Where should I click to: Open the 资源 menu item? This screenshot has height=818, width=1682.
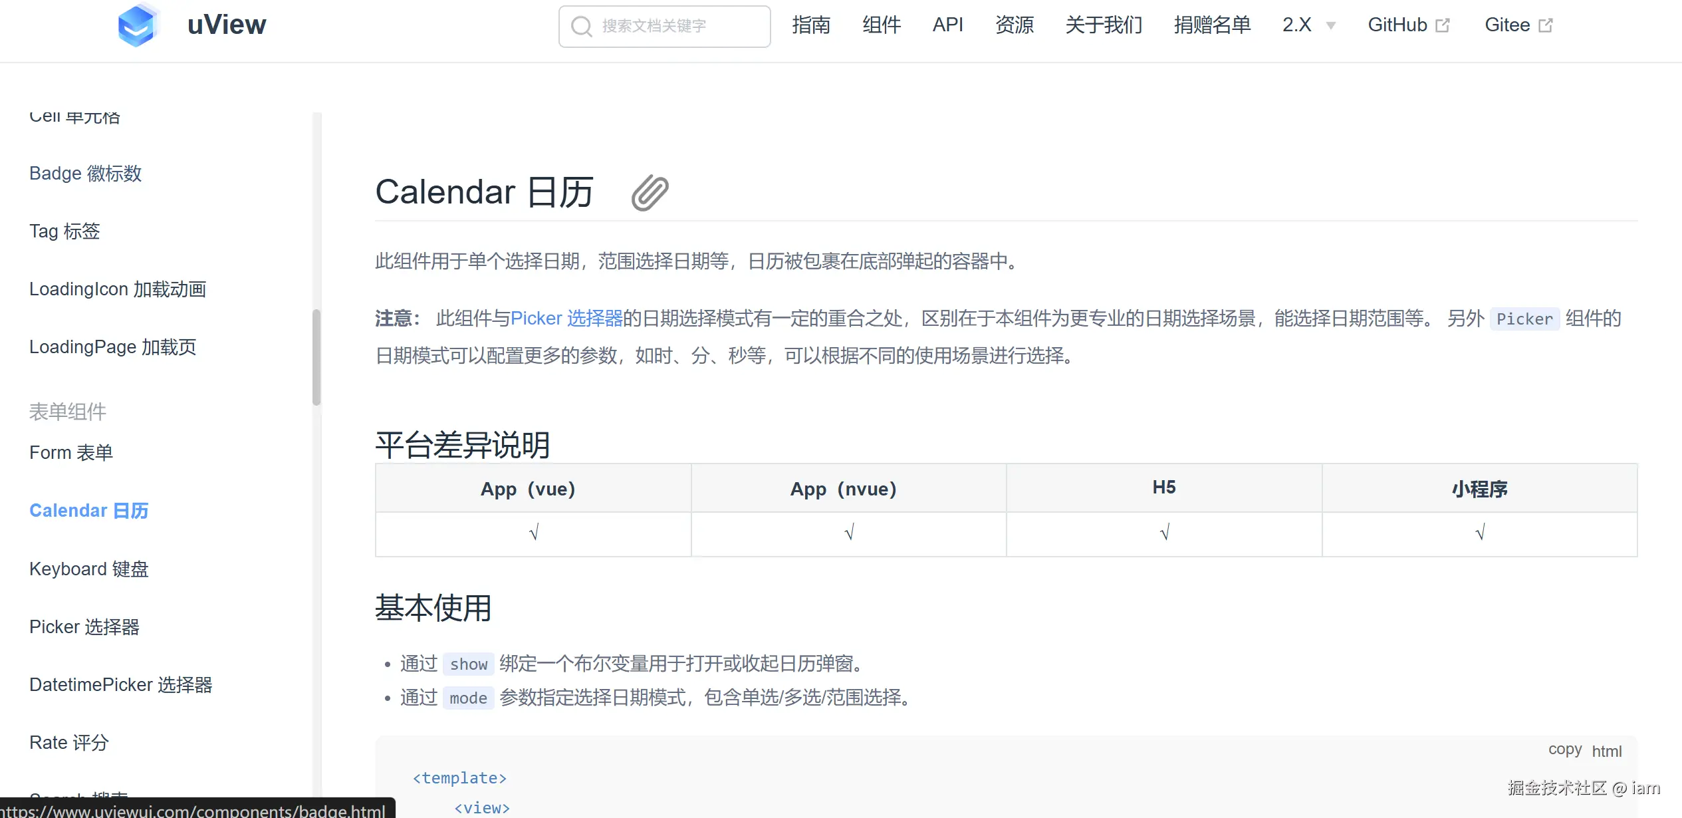(1015, 25)
